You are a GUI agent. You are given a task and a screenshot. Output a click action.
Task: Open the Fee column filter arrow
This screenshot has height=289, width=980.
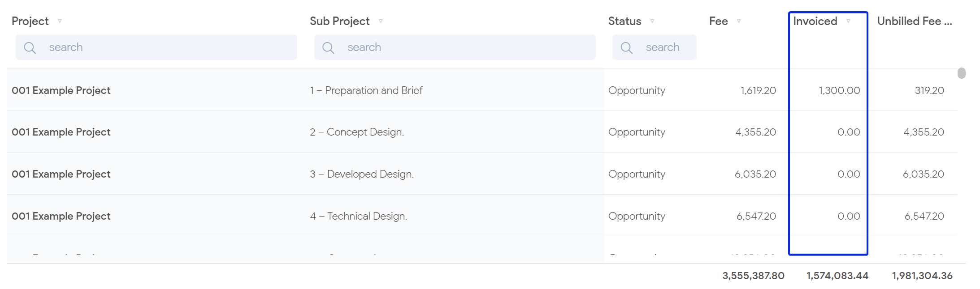pos(739,21)
